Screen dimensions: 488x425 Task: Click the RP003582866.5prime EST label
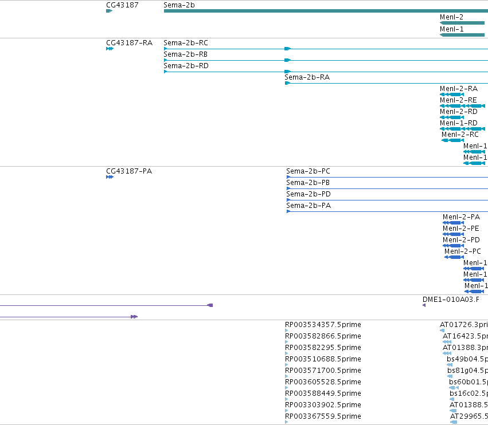click(323, 336)
